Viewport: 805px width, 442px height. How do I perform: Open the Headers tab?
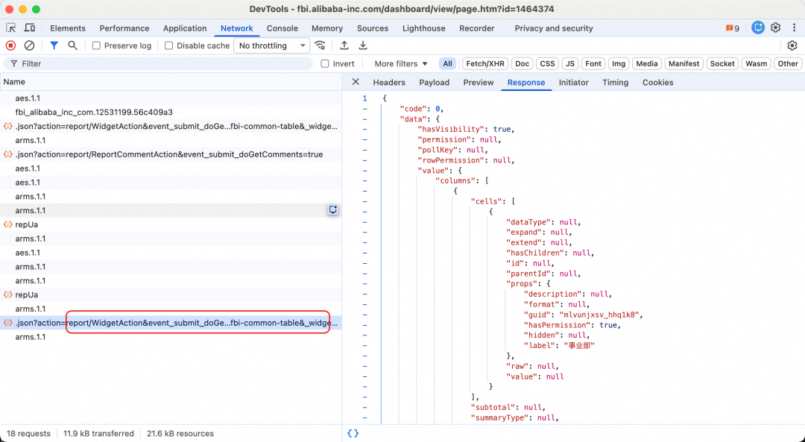(x=389, y=83)
